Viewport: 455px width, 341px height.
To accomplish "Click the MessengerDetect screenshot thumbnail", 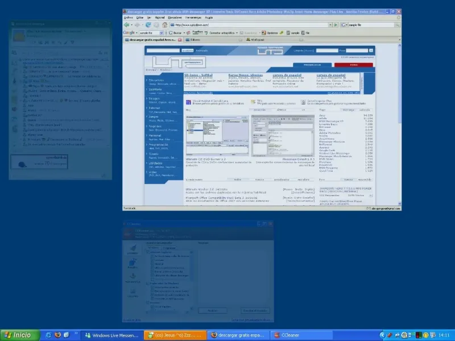I will (x=283, y=136).
